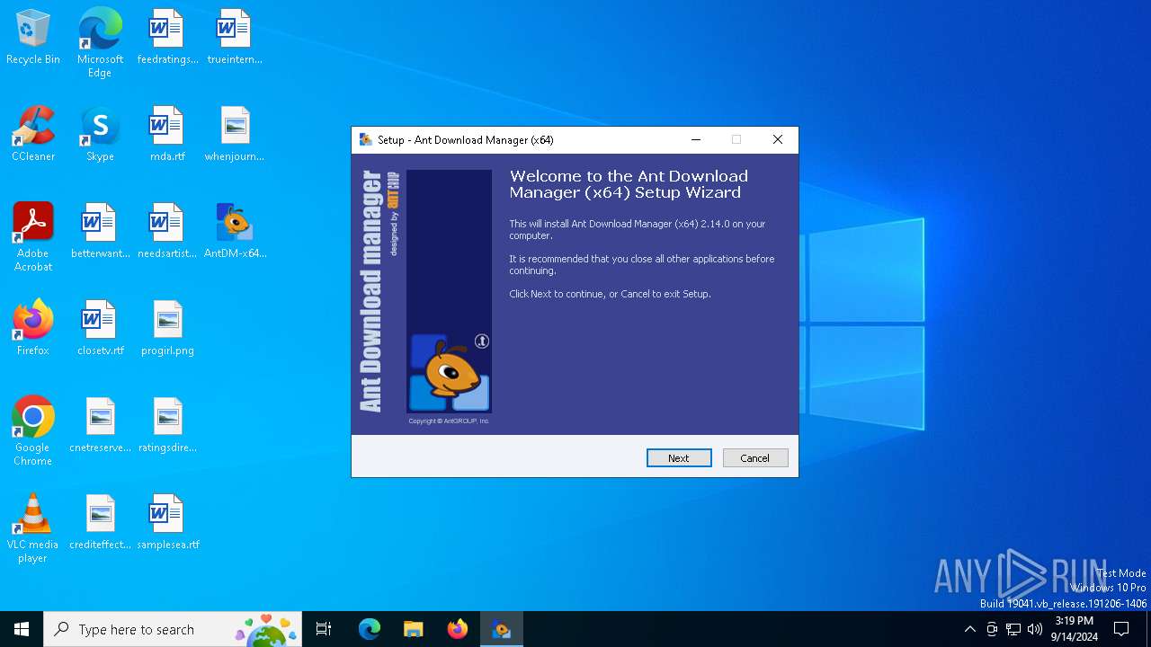Select the cnetreserve image file icon
Screen dimensions: 1151x647
click(100, 425)
